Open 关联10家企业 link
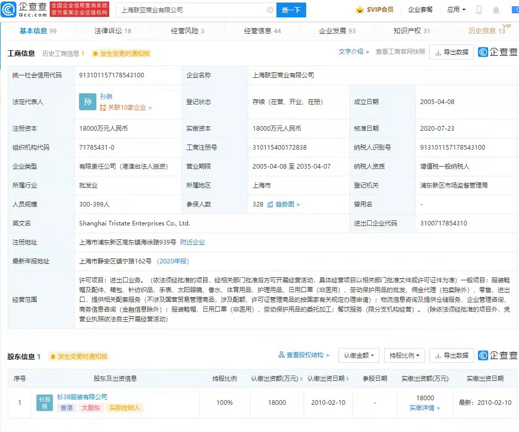Viewport: 519px width, 432px height. coord(126,108)
